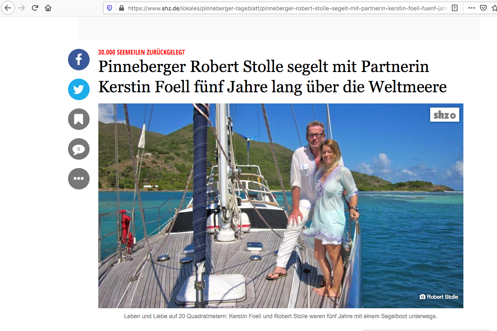The height and width of the screenshot is (331, 497).
Task: Toggle reader view icon in address bar
Action: pos(455,8)
